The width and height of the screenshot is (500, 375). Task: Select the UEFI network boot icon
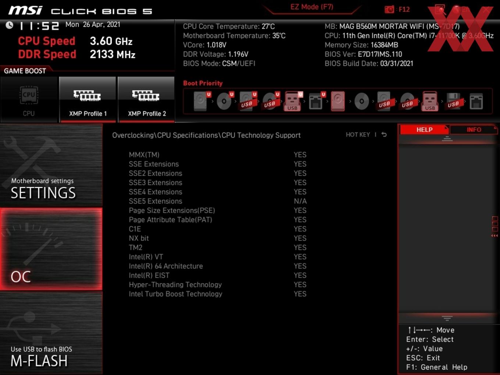[317, 101]
